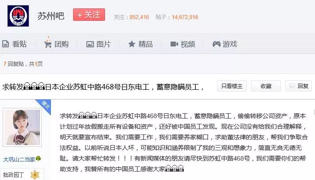Click the post title starting 求转发
The height and width of the screenshot is (180, 315).
(x=103, y=87)
